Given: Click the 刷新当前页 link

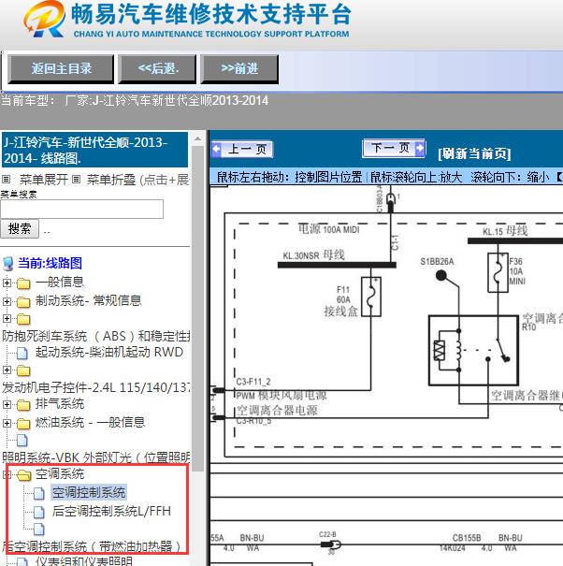Looking at the screenshot, I should [x=474, y=153].
